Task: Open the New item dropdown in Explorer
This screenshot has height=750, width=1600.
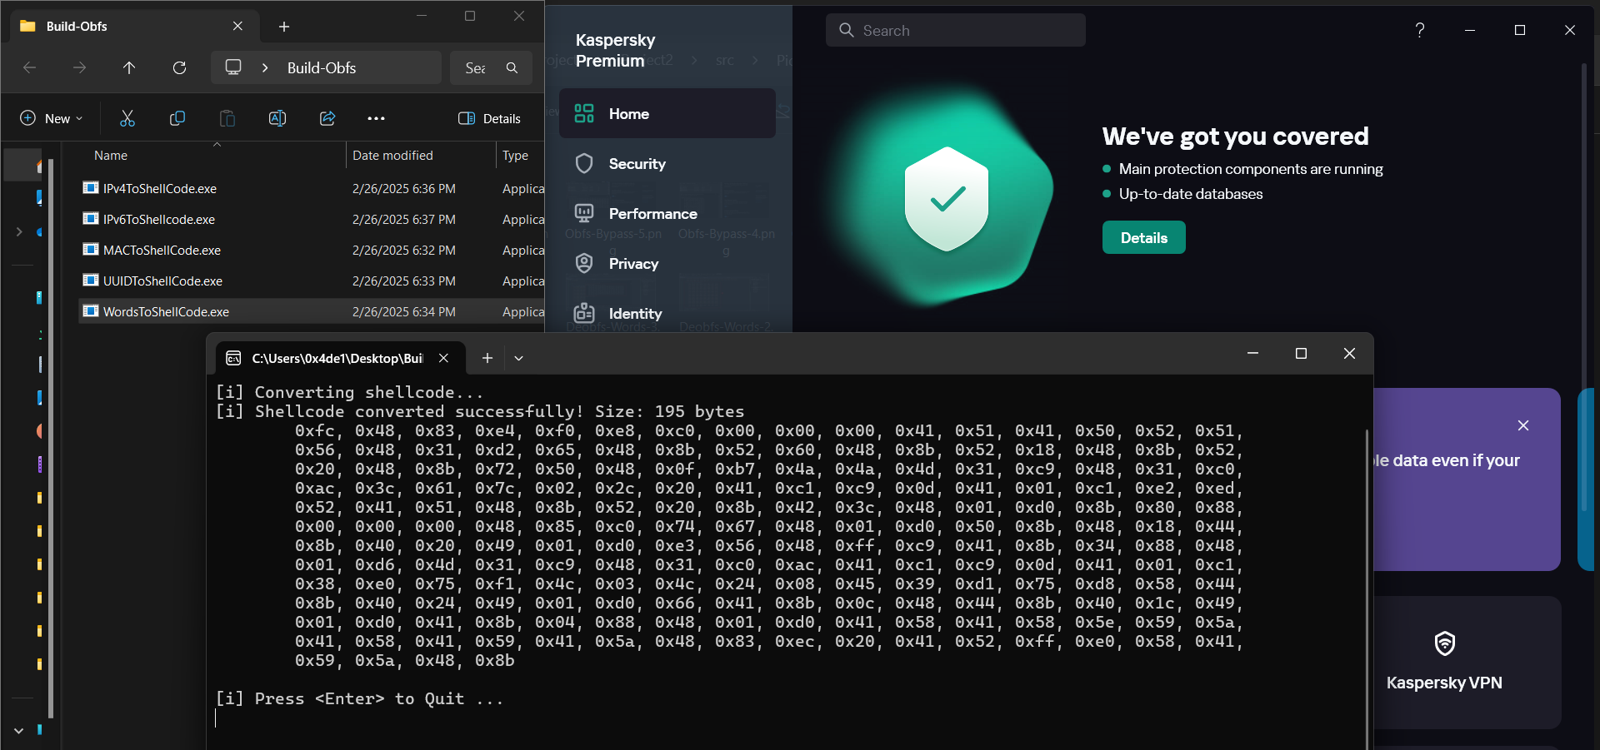Action: 52,118
